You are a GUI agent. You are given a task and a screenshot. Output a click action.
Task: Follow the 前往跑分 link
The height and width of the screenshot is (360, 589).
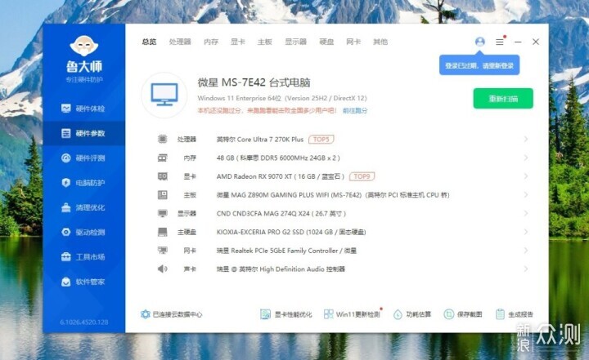pos(355,111)
